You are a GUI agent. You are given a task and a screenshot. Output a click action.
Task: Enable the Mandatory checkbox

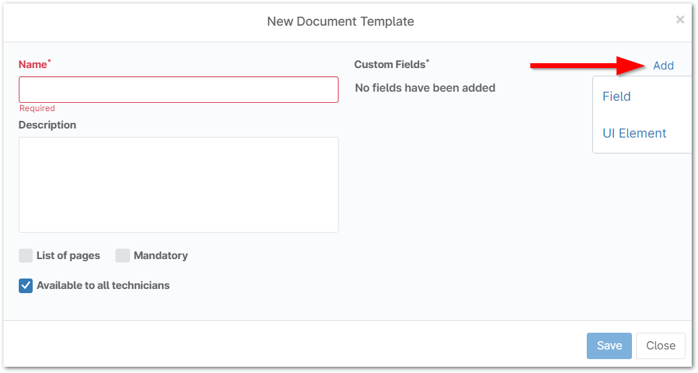click(x=122, y=256)
